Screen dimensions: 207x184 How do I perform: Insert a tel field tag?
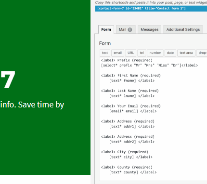(x=142, y=53)
